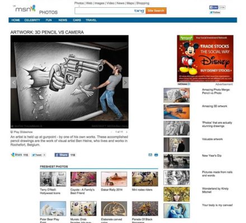This screenshot has height=223, width=246.
Task: Click the Terry O'Neill Hollywood Icons thumbnail
Action: pyautogui.click(x=53, y=179)
